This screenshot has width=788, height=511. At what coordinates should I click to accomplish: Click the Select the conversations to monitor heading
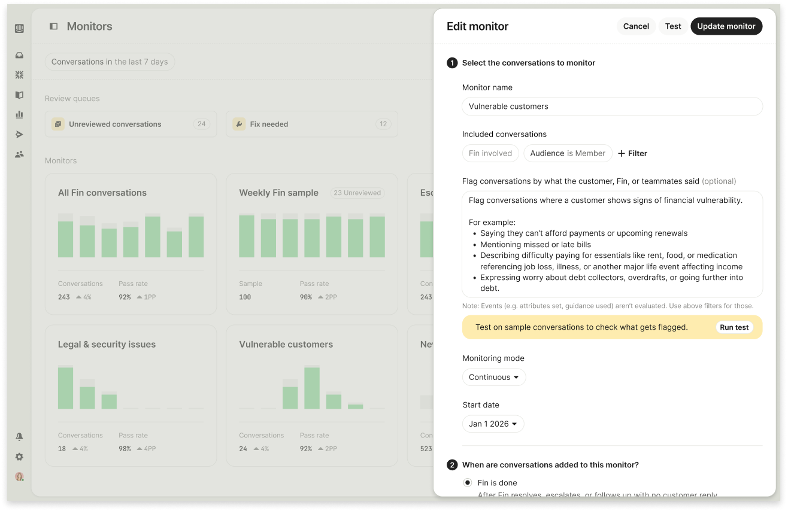pos(529,63)
